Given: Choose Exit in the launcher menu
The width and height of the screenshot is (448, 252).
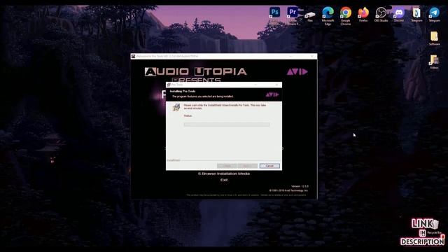Looking at the screenshot, I should [224, 180].
